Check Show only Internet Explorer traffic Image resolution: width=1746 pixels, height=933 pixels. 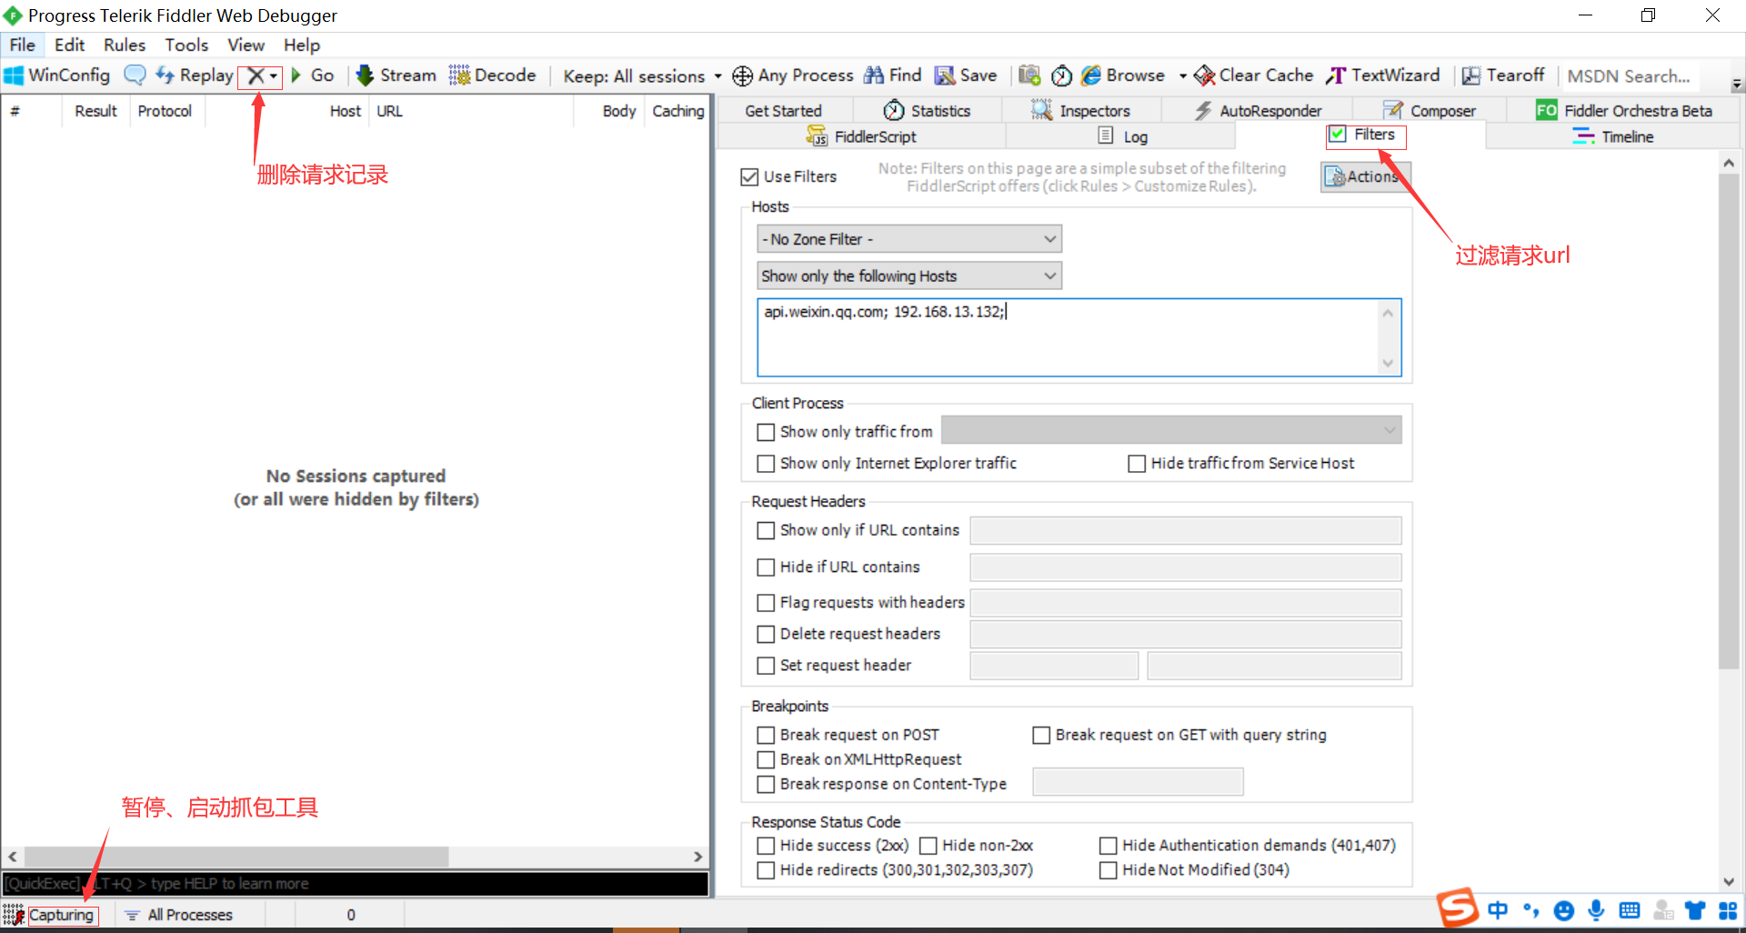click(x=766, y=464)
